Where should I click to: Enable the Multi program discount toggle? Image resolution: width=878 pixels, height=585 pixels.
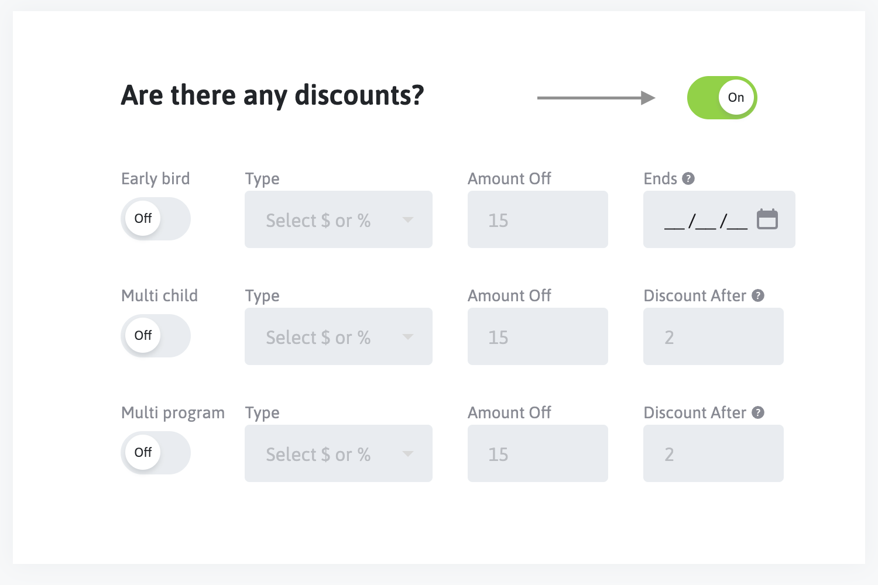(x=156, y=453)
